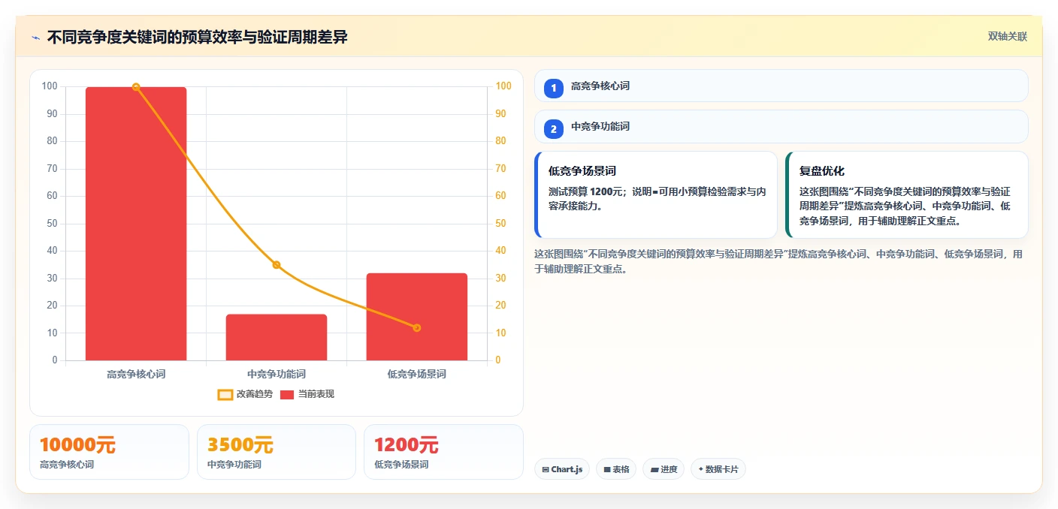Click the icon inside the 进度 tag

point(654,470)
